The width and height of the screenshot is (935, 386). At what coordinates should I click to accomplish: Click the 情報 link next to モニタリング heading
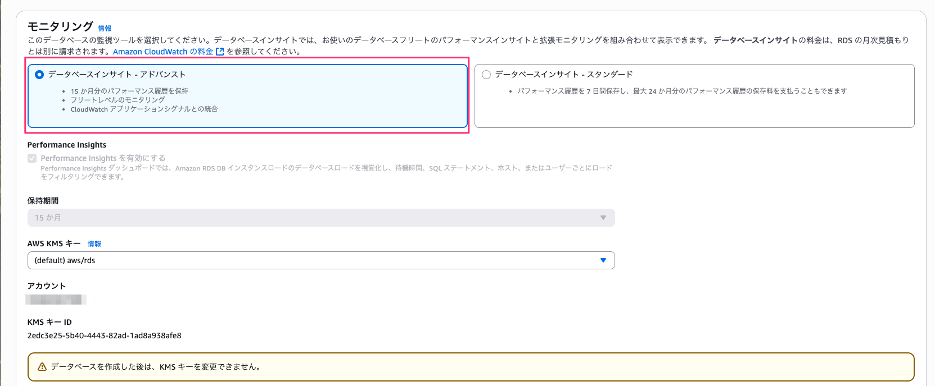point(105,28)
